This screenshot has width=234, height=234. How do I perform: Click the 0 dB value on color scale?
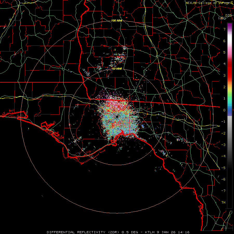(224, 110)
